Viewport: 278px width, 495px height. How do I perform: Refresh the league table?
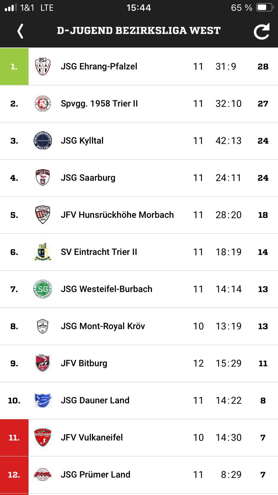(261, 31)
